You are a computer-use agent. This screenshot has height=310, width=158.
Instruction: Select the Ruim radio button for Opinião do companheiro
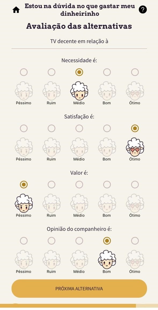pyautogui.click(x=52, y=241)
